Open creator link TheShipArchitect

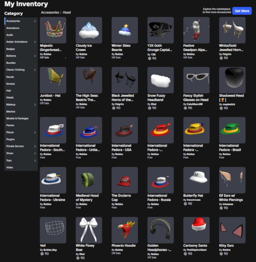coord(196,250)
